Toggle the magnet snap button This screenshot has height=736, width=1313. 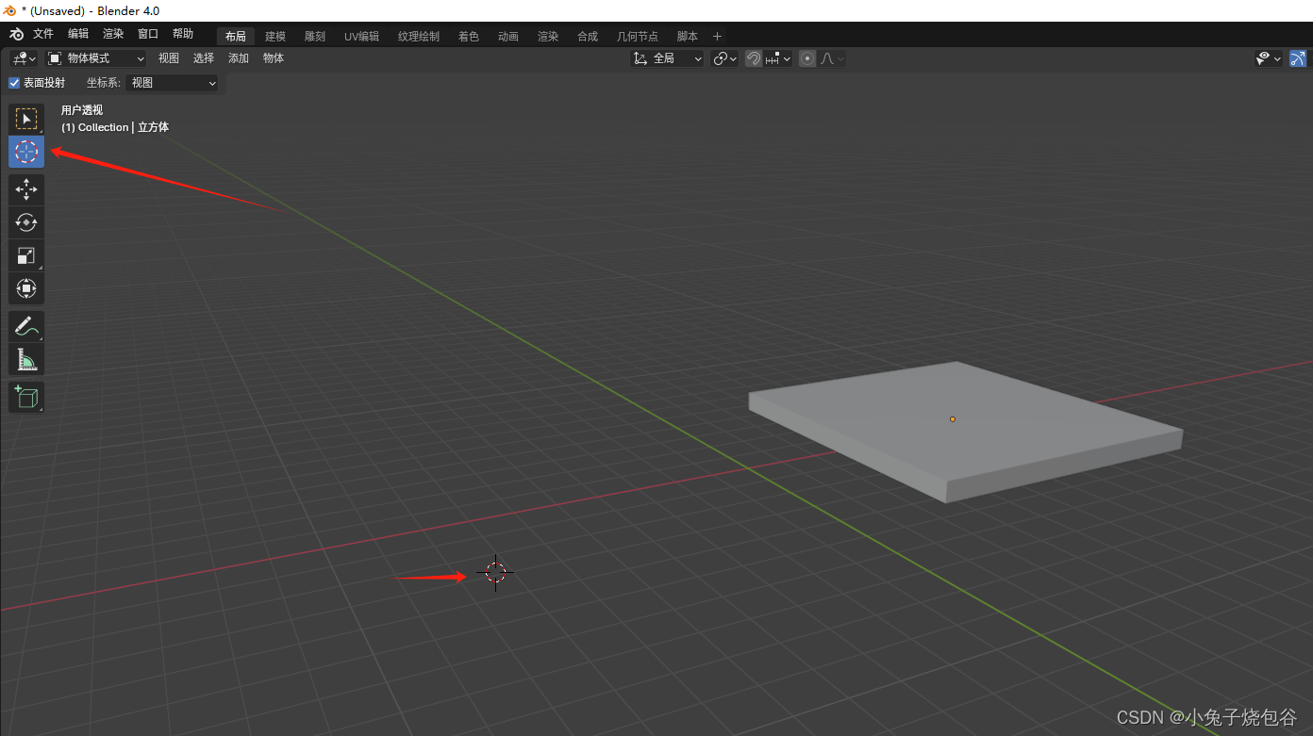(754, 58)
